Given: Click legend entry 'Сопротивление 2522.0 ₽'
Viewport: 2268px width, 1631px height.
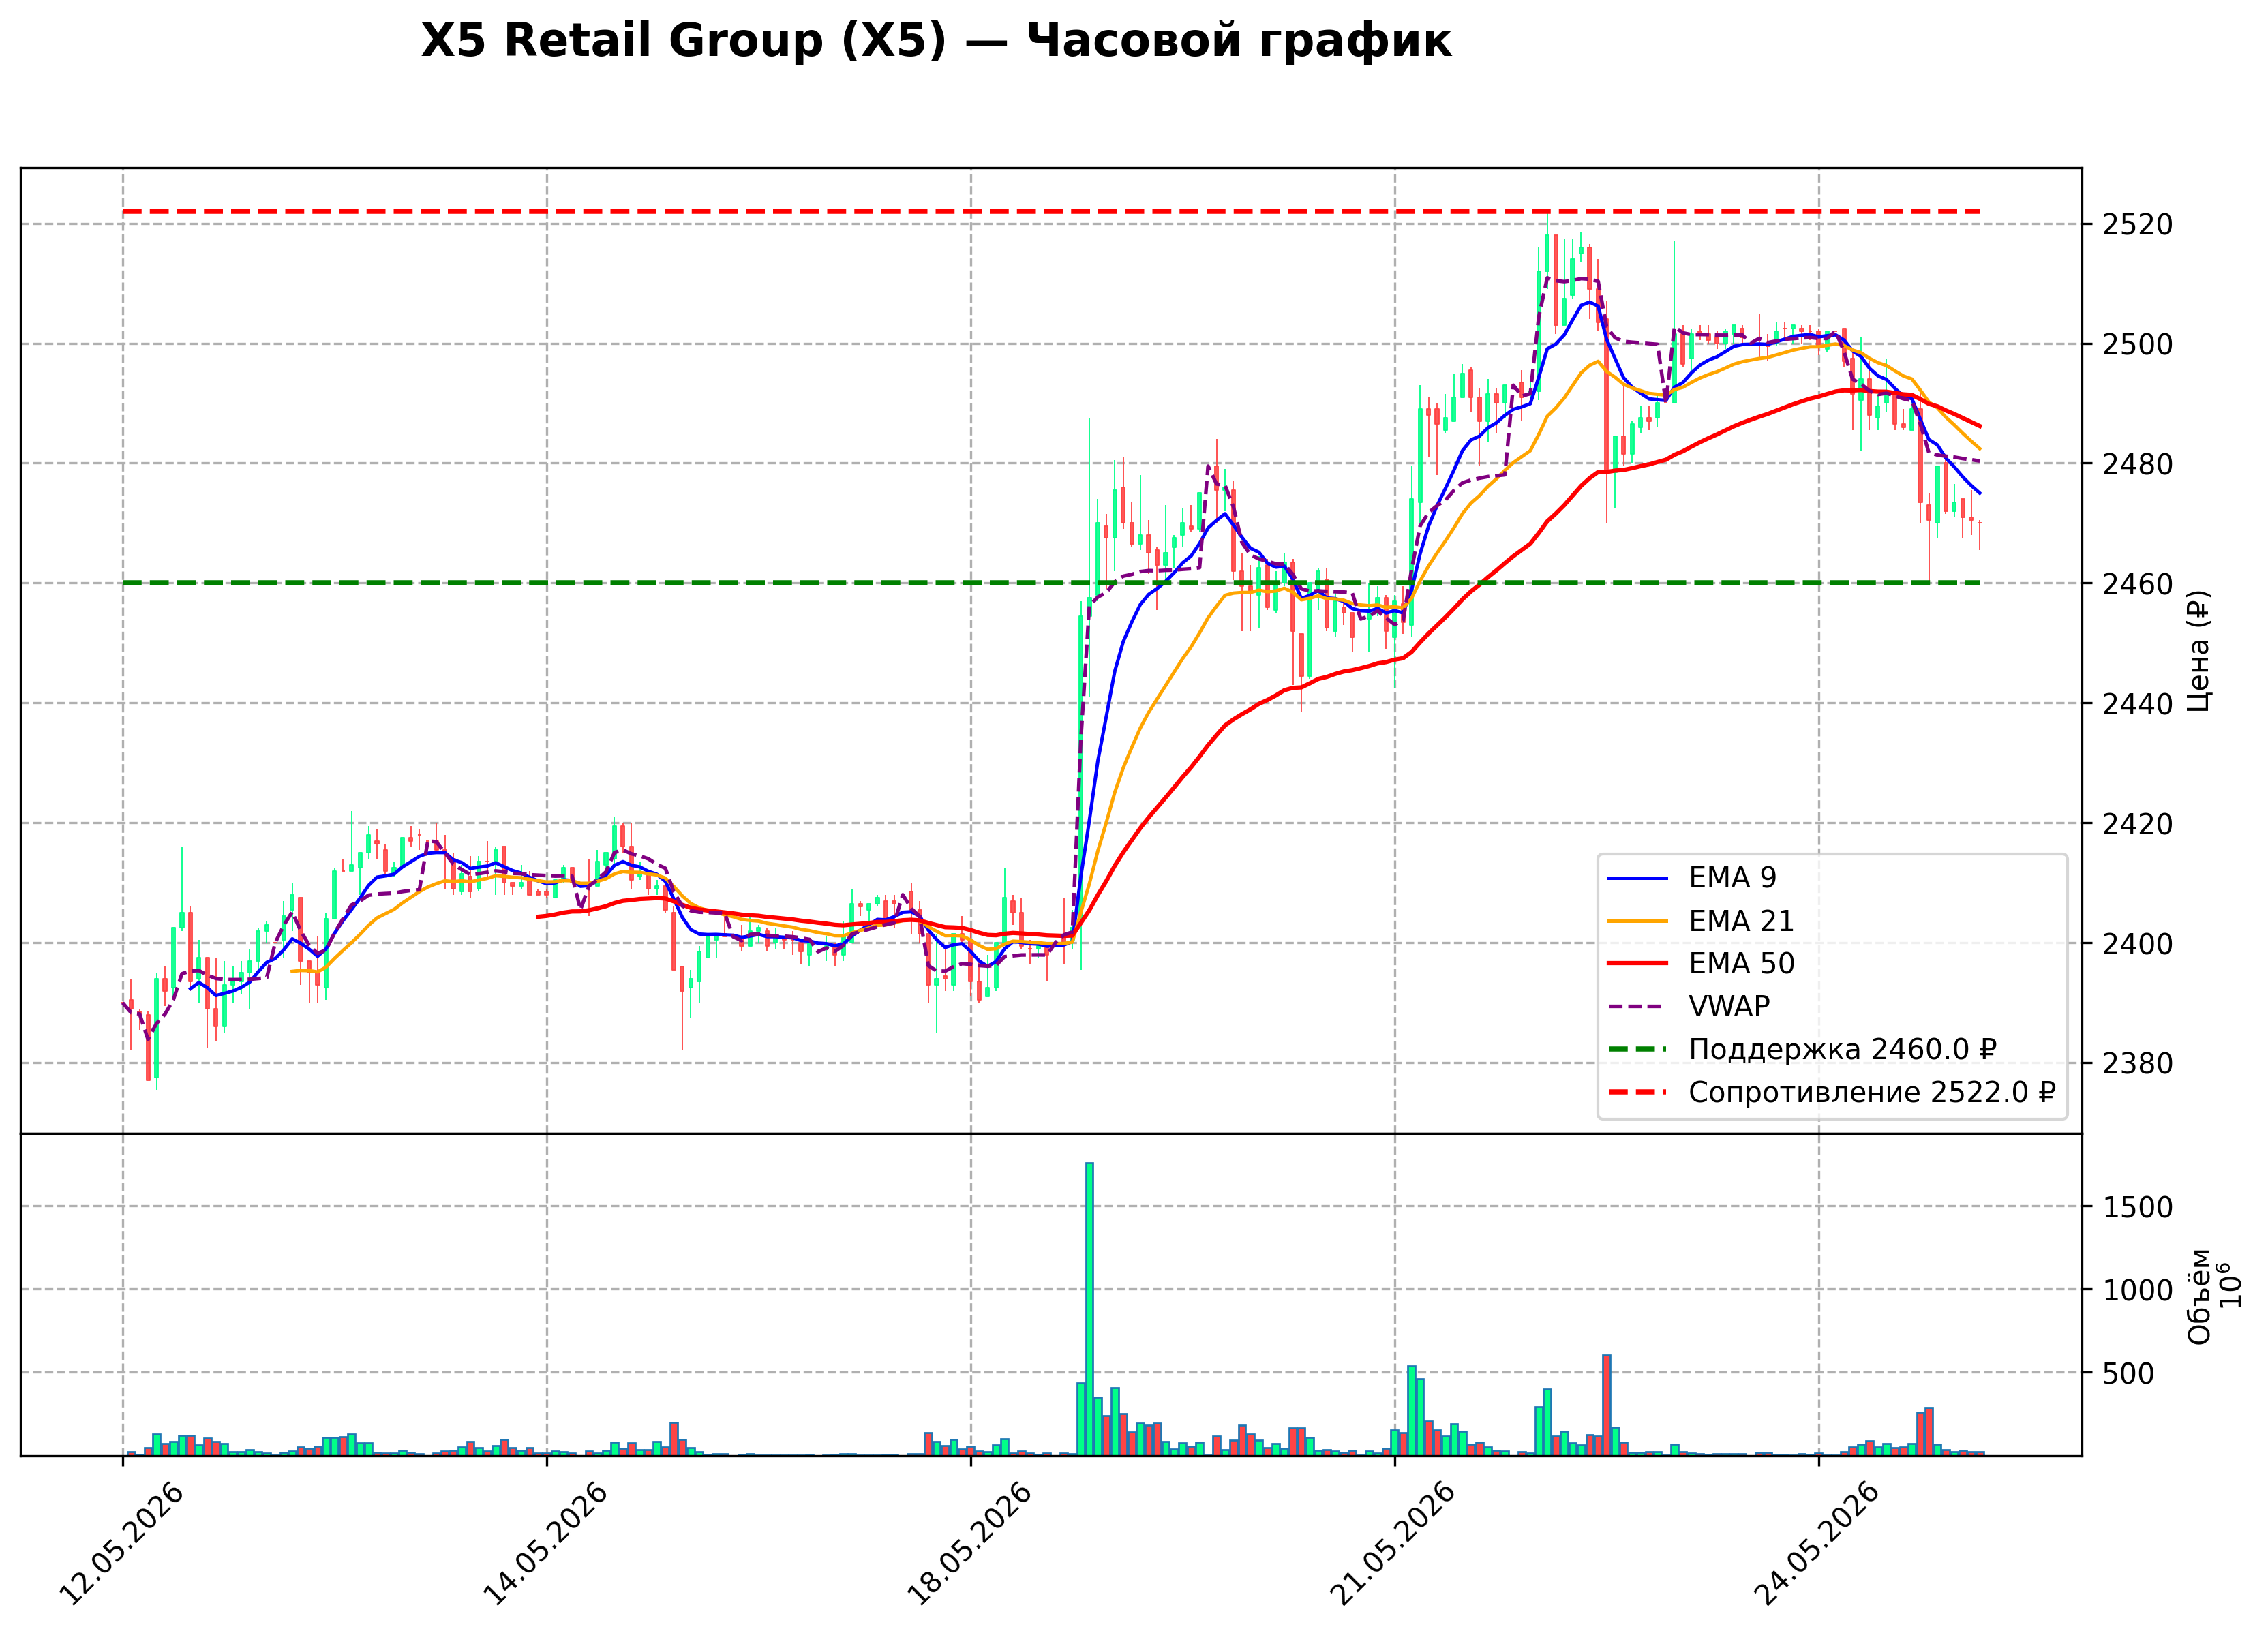Looking at the screenshot, I should [1872, 1093].
